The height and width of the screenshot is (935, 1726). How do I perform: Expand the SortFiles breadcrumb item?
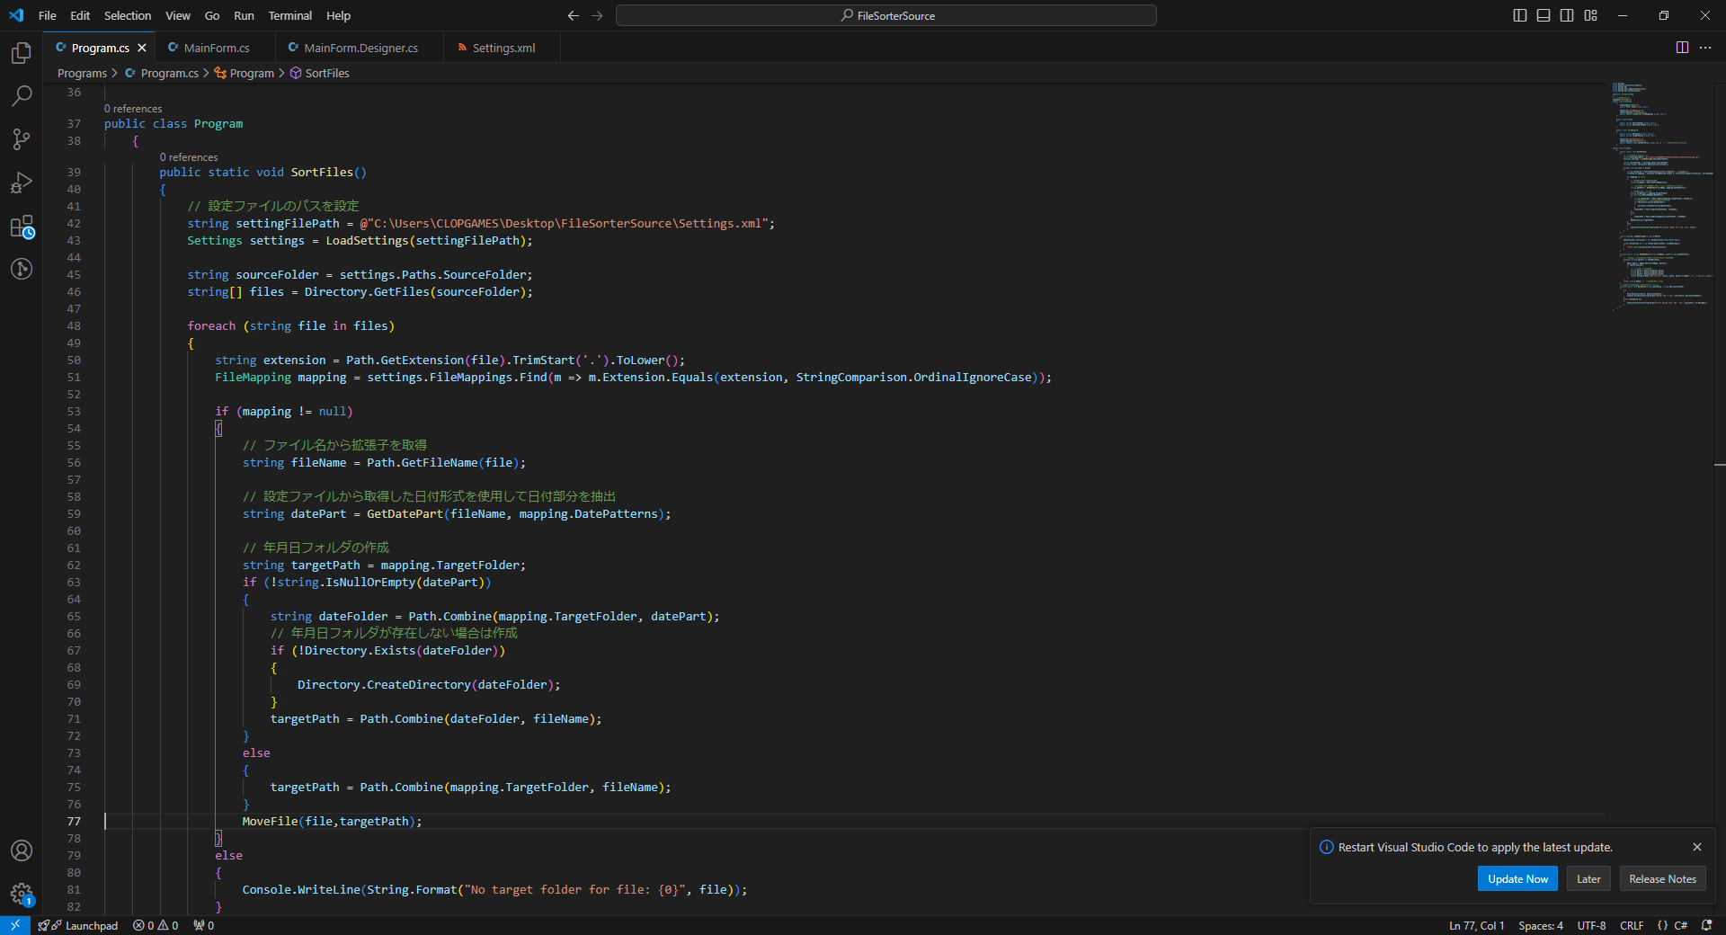pos(326,74)
